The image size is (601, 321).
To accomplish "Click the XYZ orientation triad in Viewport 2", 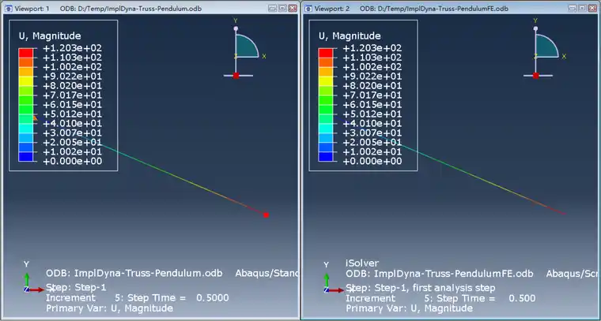I will click(334, 277).
